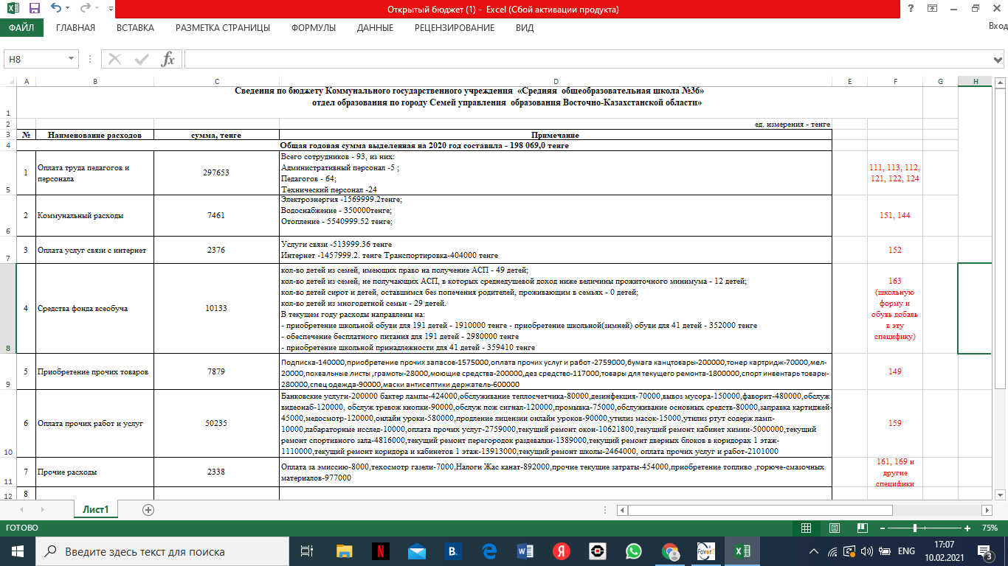Switch to Normal view in status bar

coord(806,528)
